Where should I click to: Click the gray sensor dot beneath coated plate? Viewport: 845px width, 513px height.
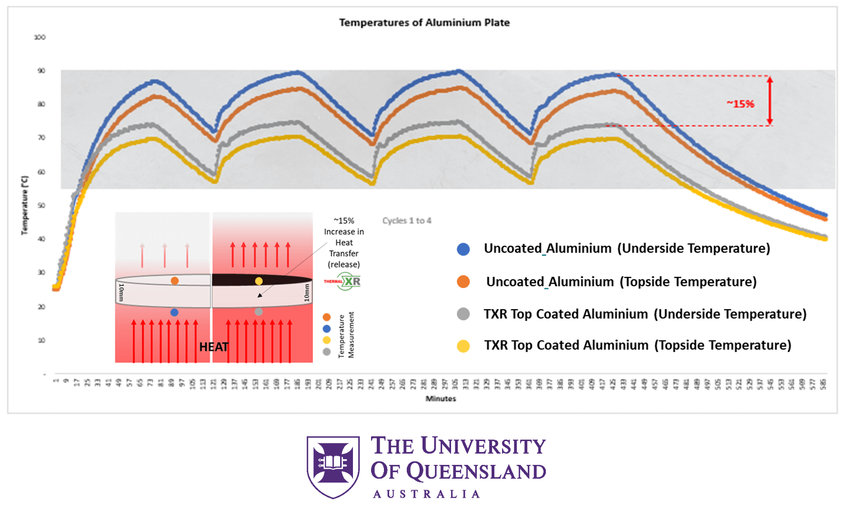click(259, 312)
